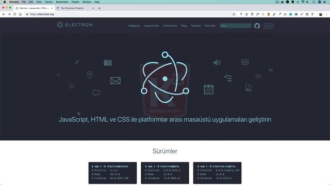330x185 pixels.
Task: Go to the Blog nav link
Action: pos(184,26)
